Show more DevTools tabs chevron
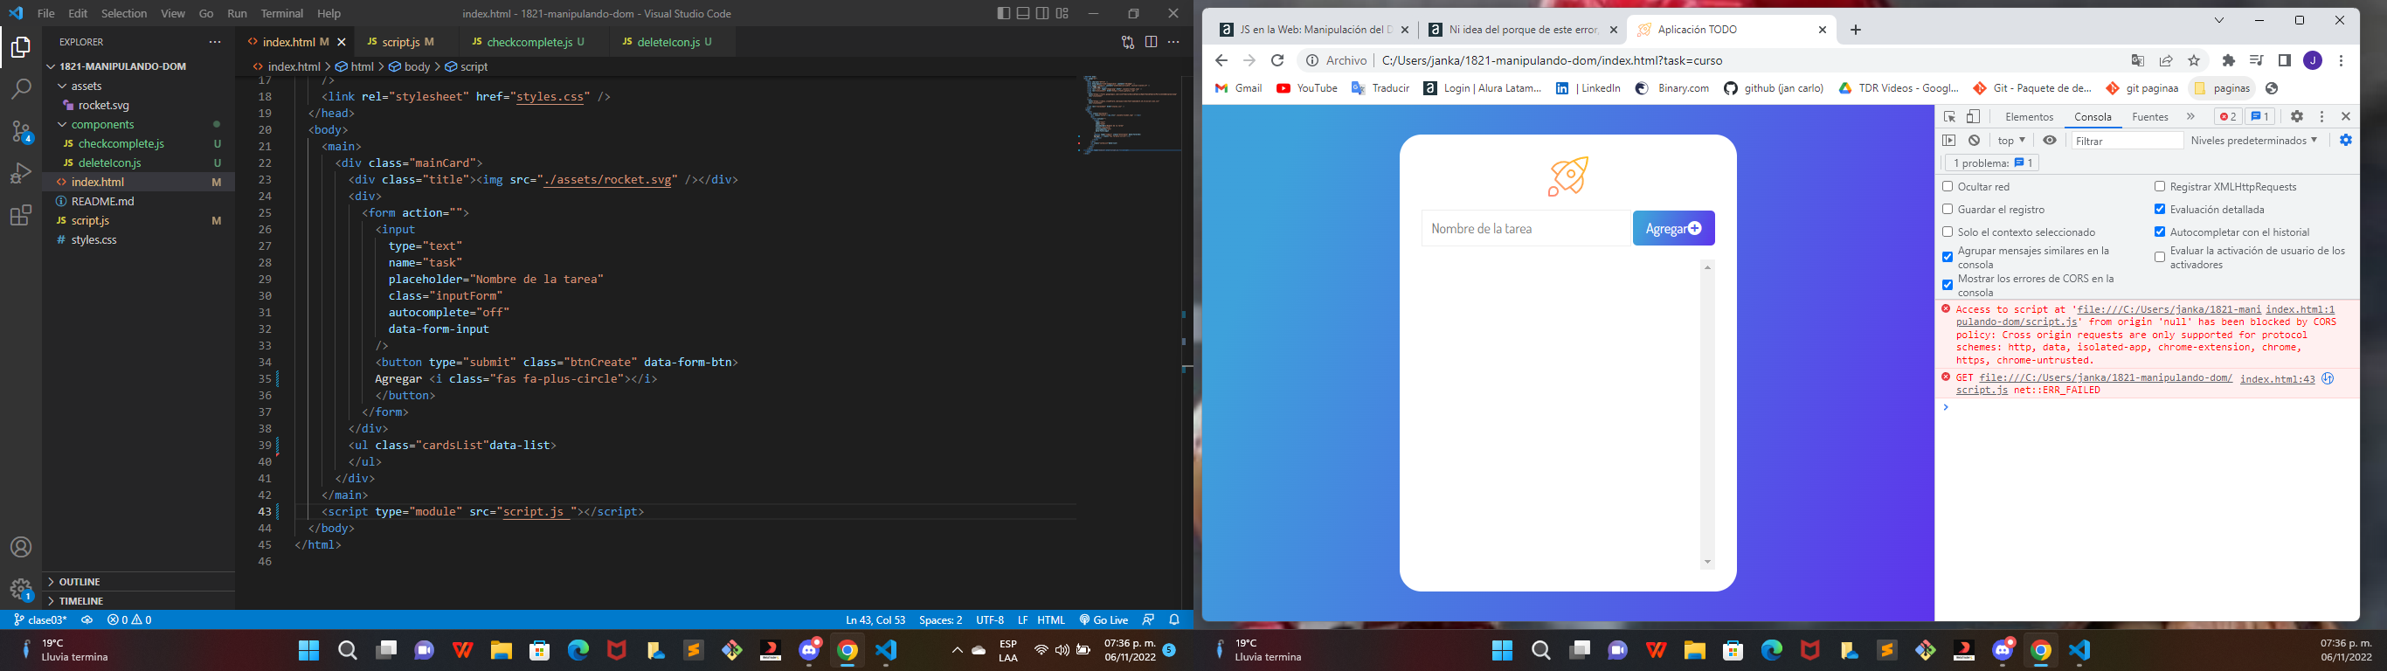The height and width of the screenshot is (671, 2387). tap(2190, 117)
